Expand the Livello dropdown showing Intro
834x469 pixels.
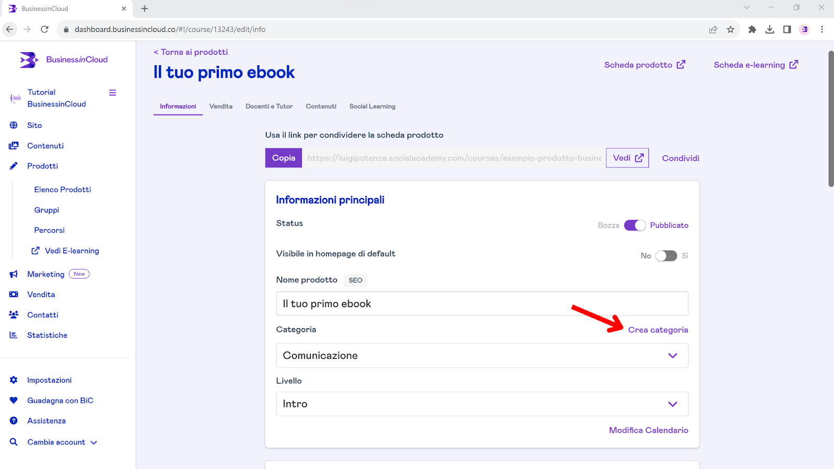tap(482, 404)
